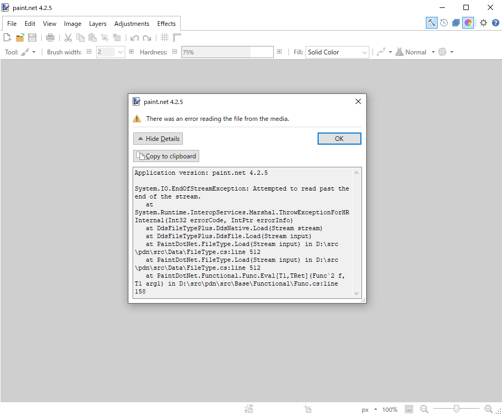502x416 pixels.
Task: Click the 100% zoom value
Action: tap(389, 410)
